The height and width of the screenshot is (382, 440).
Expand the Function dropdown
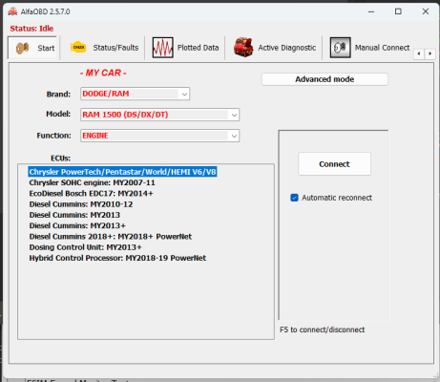[234, 136]
